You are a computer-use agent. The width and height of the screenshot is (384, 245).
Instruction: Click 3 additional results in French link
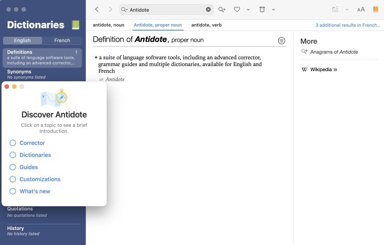point(348,25)
